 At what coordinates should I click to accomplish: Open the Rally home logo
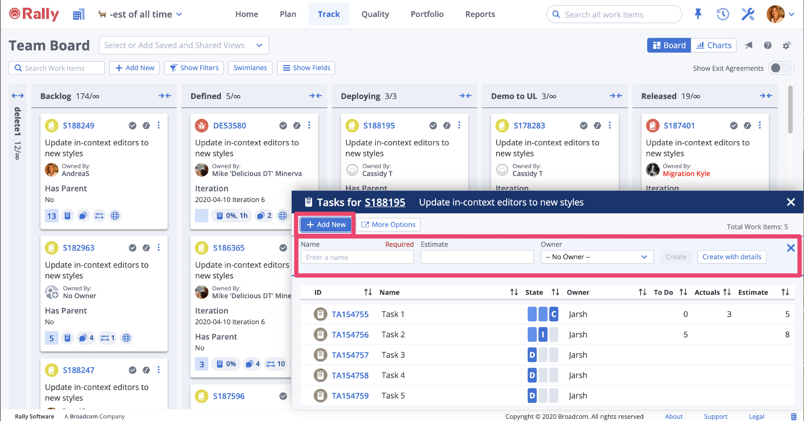pyautogui.click(x=33, y=14)
